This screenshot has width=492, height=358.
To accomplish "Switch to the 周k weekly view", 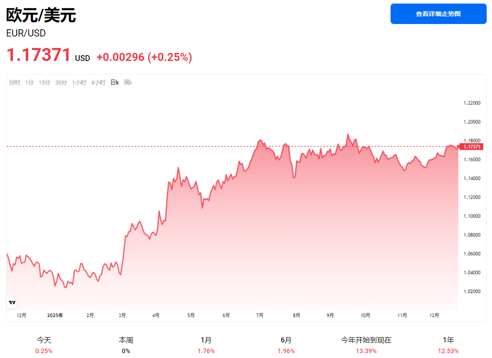I will (x=127, y=82).
